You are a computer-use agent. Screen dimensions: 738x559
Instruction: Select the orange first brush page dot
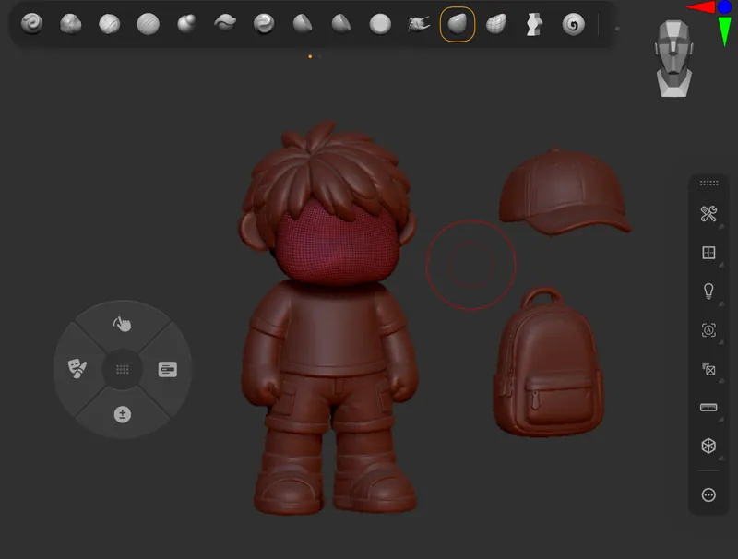[x=310, y=56]
